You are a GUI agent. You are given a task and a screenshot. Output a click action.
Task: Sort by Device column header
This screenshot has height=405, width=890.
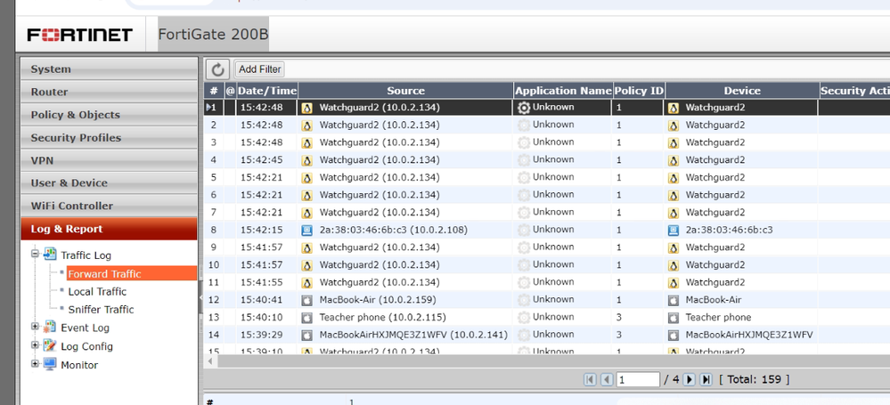(742, 91)
